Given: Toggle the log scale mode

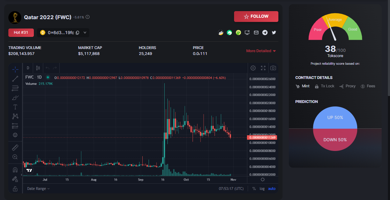Looking at the screenshot, I should pos(262,189).
